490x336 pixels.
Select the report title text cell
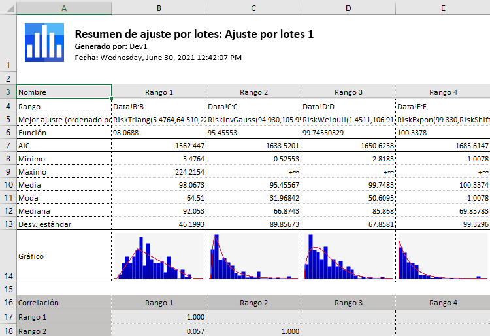pos(194,34)
